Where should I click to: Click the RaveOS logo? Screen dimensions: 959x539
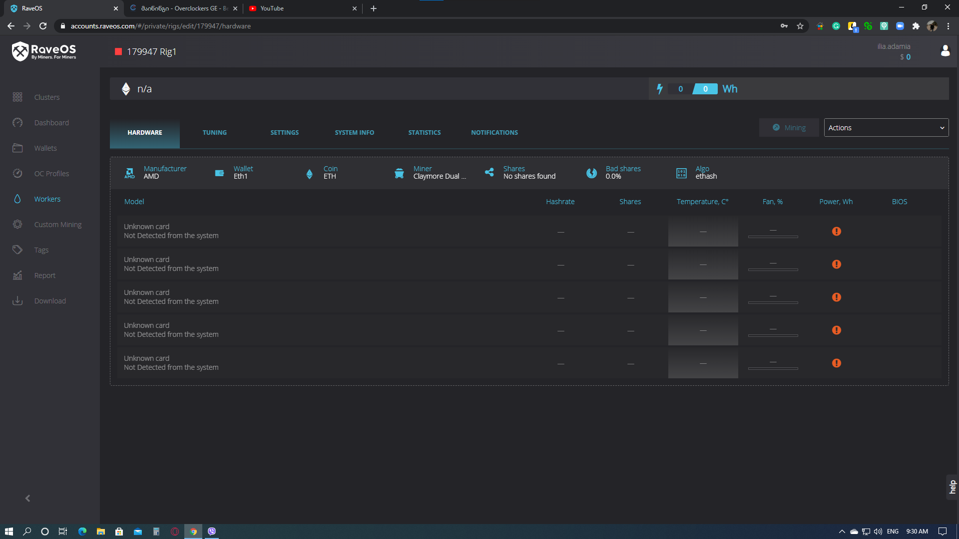click(x=44, y=51)
